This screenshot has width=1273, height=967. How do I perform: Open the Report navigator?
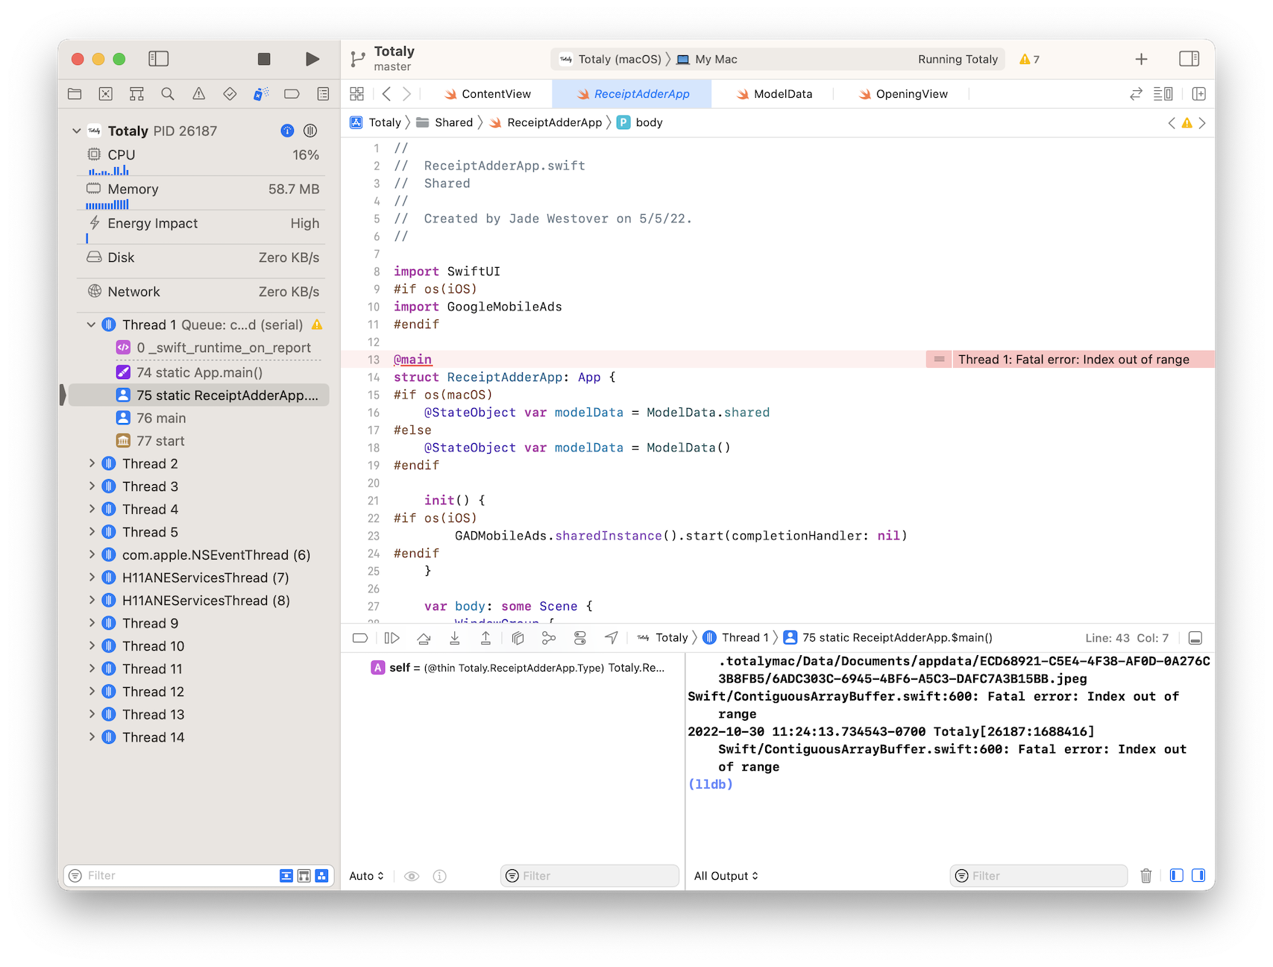click(x=323, y=94)
